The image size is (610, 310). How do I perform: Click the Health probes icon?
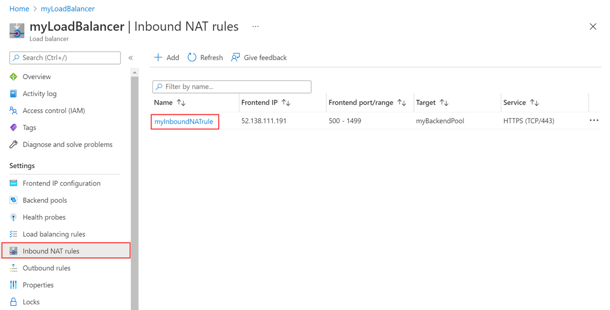(14, 217)
